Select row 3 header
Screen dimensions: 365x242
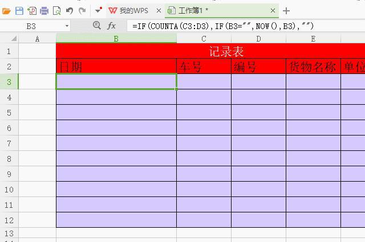pyautogui.click(x=9, y=82)
